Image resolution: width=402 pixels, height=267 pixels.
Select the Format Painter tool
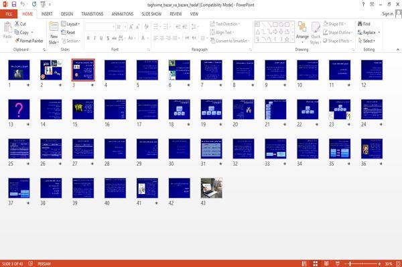[29, 41]
